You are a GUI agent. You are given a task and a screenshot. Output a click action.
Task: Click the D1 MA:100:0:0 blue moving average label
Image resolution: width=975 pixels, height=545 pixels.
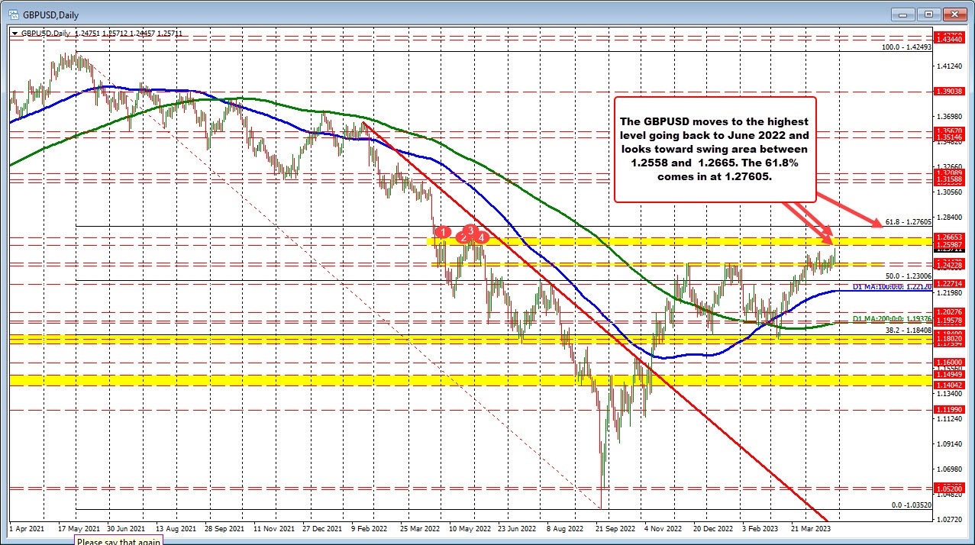[892, 287]
